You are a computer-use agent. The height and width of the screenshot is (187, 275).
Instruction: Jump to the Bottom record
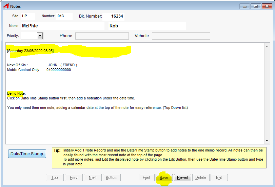click(x=112, y=178)
